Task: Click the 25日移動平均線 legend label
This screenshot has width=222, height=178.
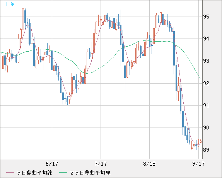Action: pos(91,173)
